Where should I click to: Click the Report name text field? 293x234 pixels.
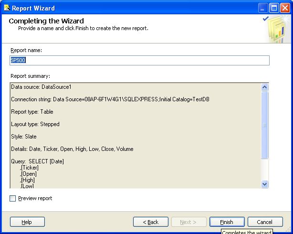139,61
